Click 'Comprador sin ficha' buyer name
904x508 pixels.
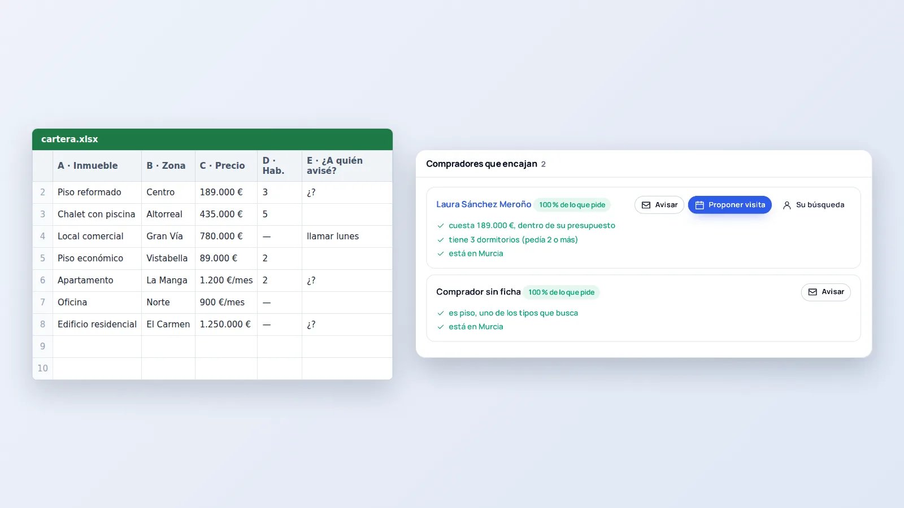point(478,292)
